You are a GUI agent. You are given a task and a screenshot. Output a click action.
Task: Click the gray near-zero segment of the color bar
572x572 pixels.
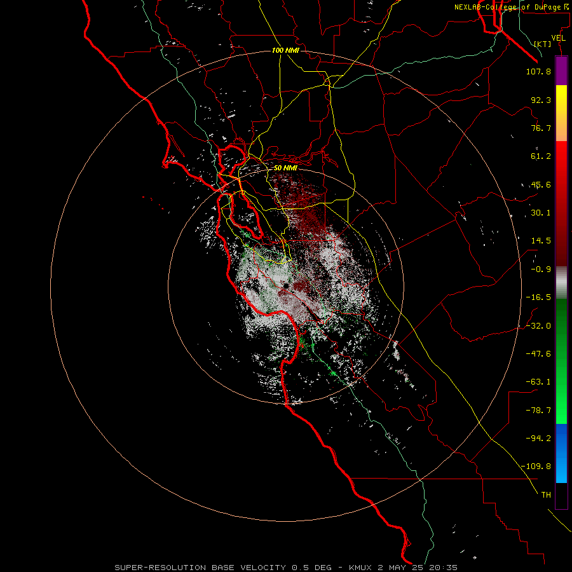pyautogui.click(x=561, y=283)
